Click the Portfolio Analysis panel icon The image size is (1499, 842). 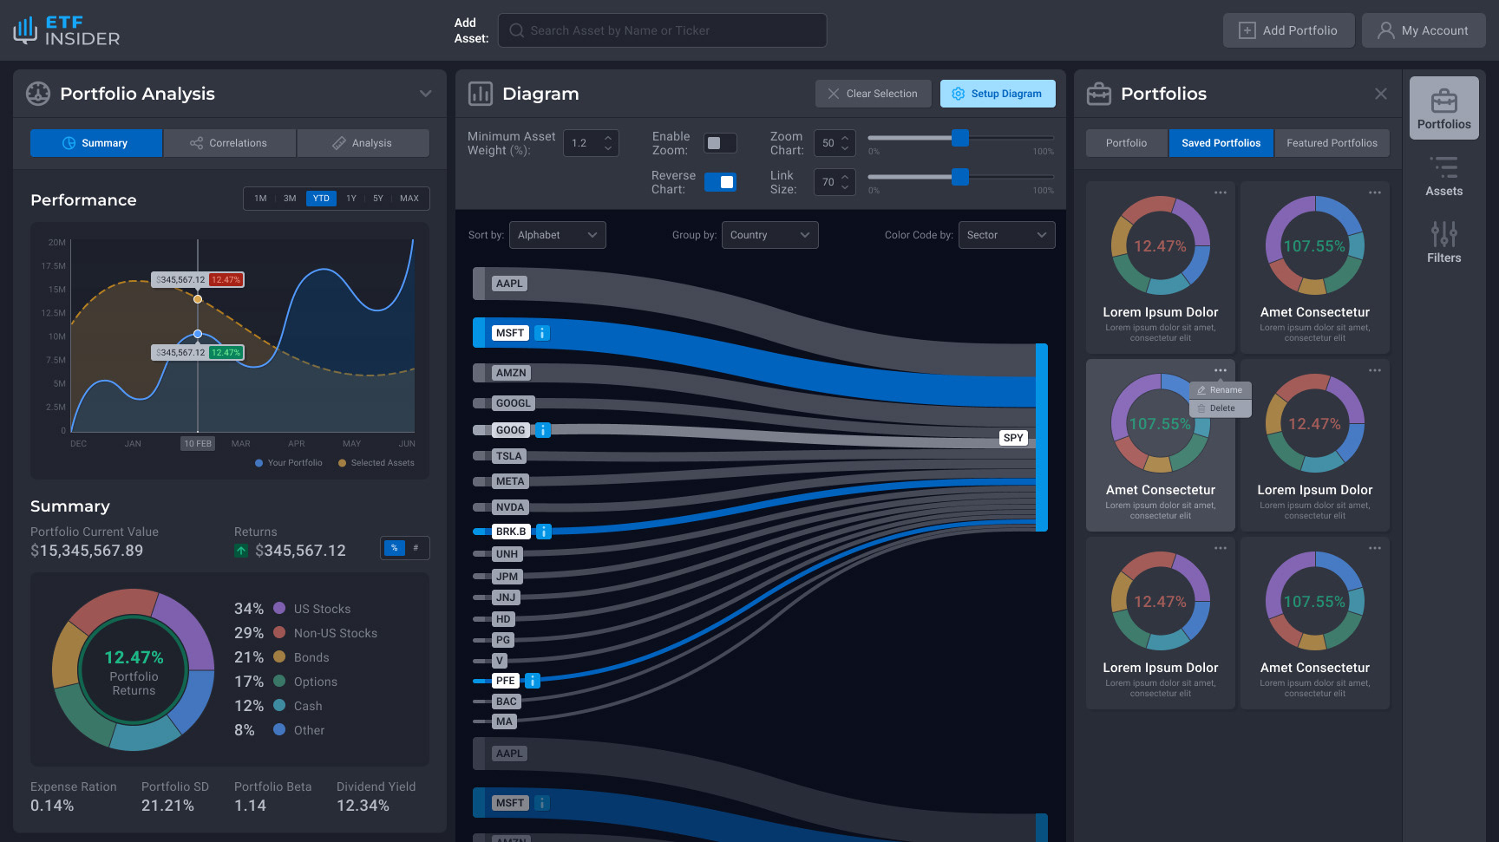(38, 94)
